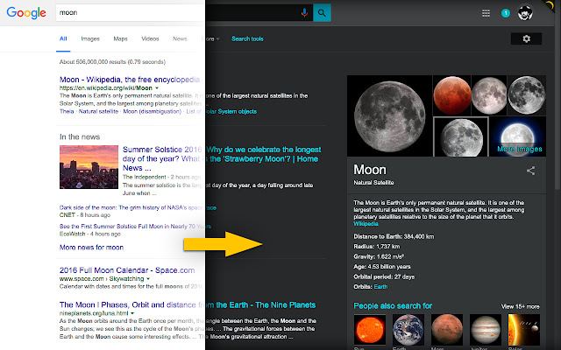Expand the nineplanets.org result URL dropdown arrow

pos(131,312)
